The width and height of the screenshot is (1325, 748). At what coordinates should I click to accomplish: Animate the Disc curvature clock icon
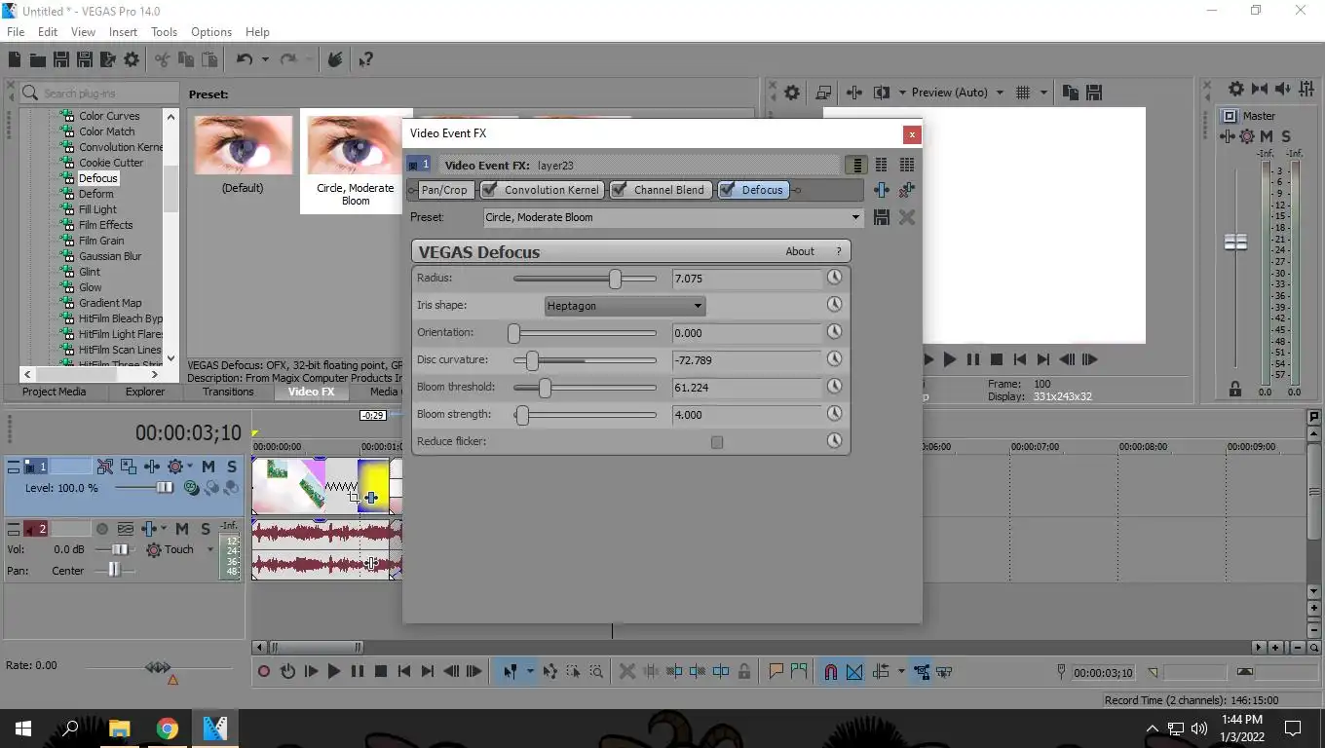point(834,359)
